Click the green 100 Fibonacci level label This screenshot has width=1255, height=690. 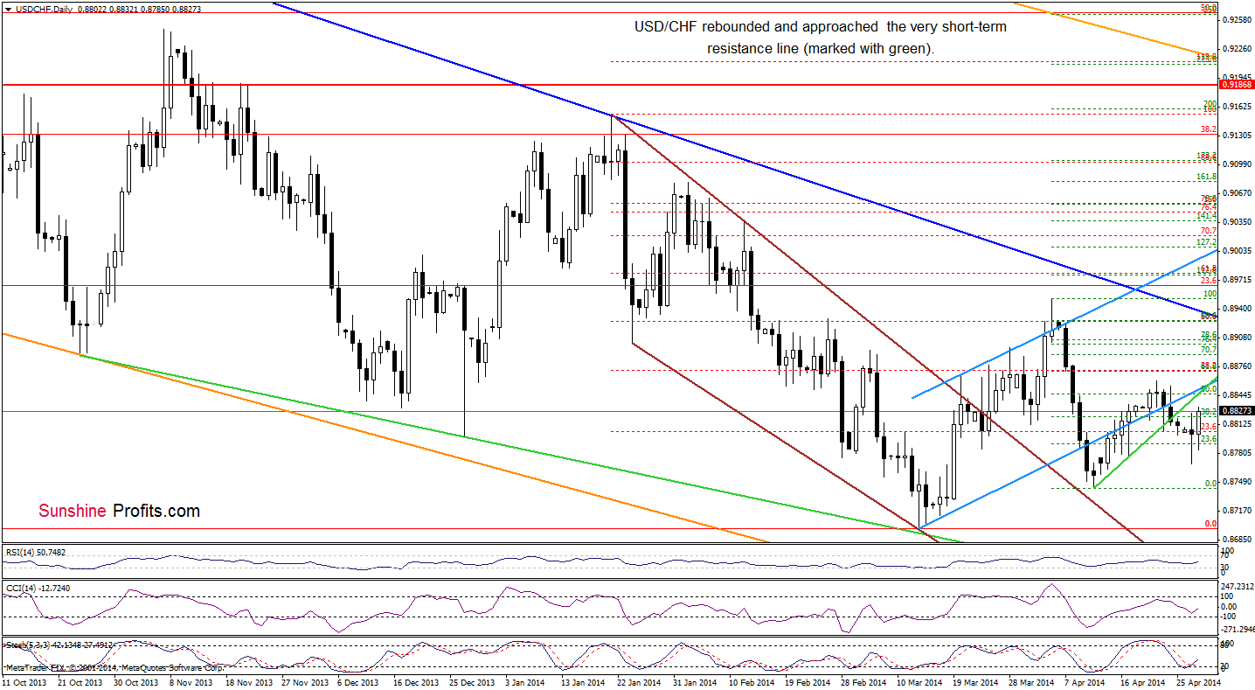pyautogui.click(x=1211, y=295)
